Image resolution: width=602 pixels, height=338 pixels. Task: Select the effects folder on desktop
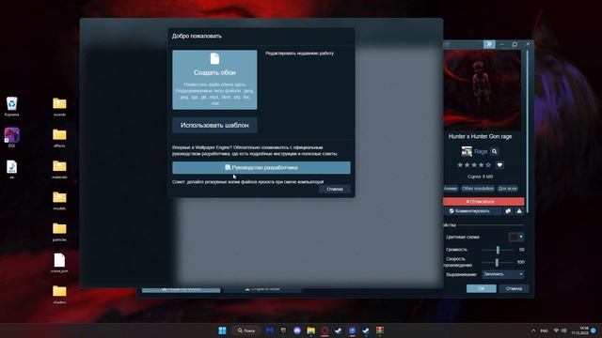[x=59, y=138]
